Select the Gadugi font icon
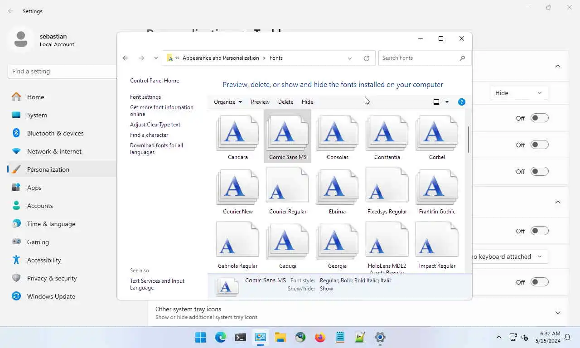 point(288,241)
